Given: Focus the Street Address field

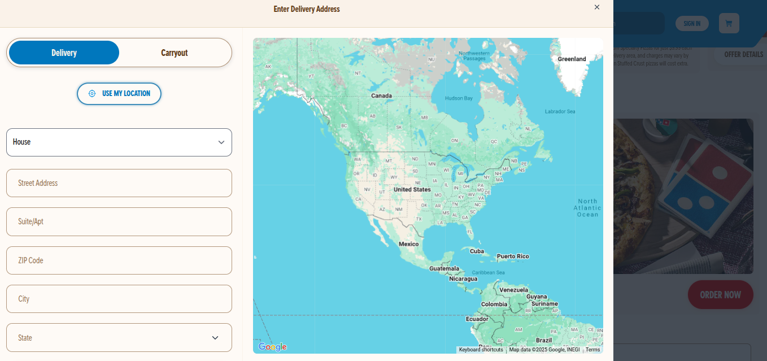Looking at the screenshot, I should 119,183.
